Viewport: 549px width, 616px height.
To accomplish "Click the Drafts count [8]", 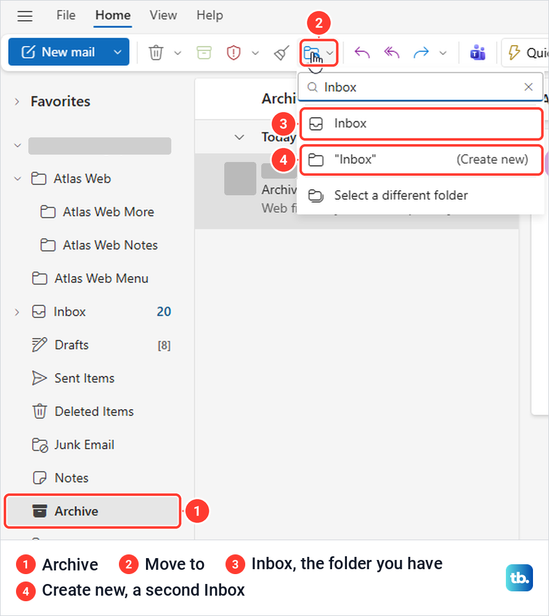I will pyautogui.click(x=165, y=346).
